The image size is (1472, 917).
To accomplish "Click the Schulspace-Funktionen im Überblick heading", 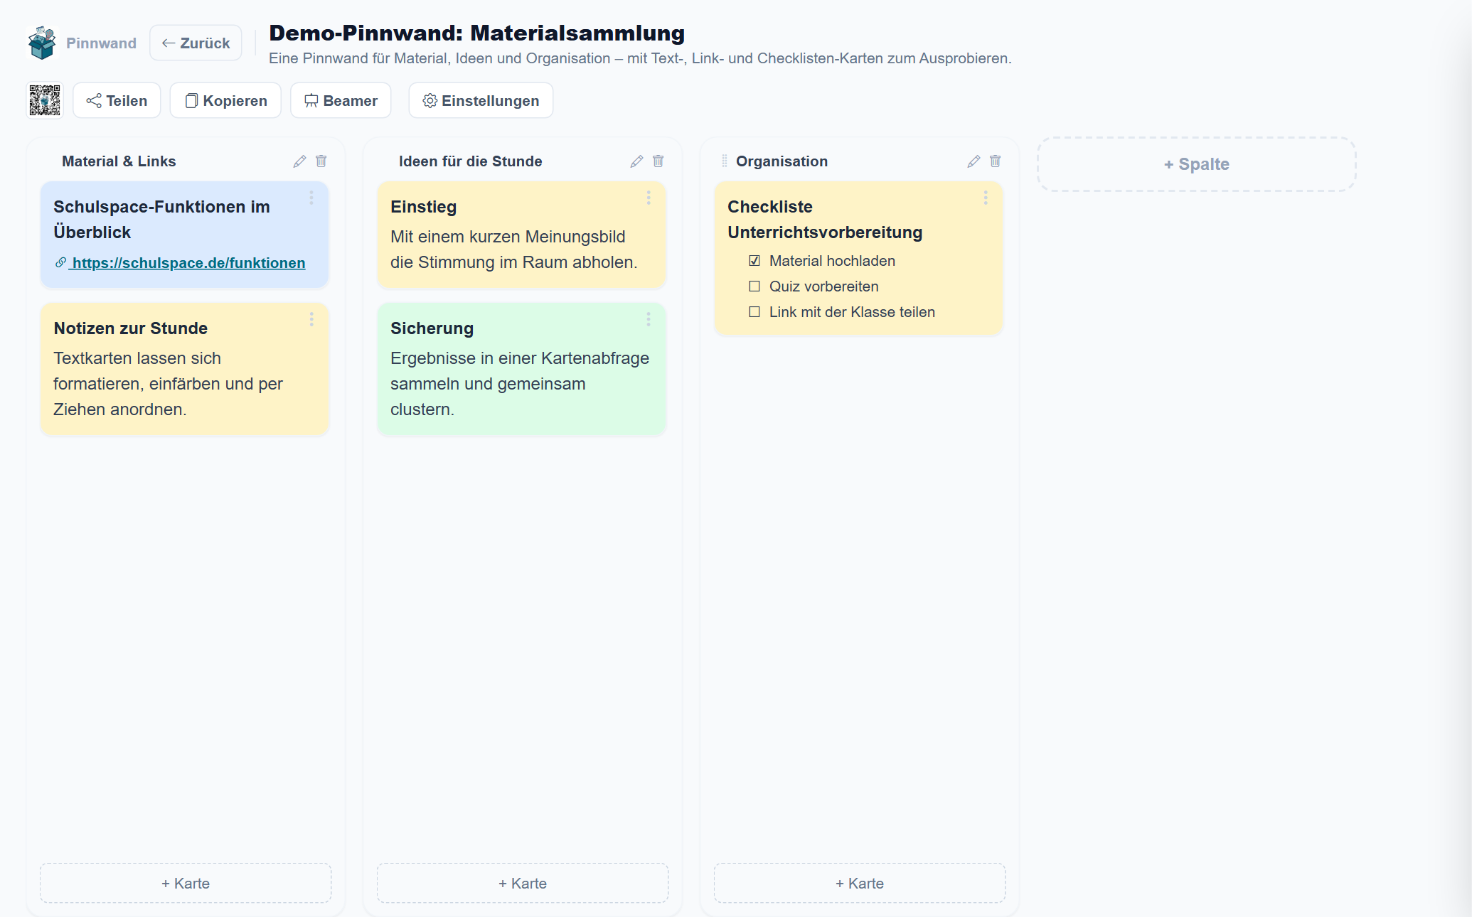I will pyautogui.click(x=161, y=220).
